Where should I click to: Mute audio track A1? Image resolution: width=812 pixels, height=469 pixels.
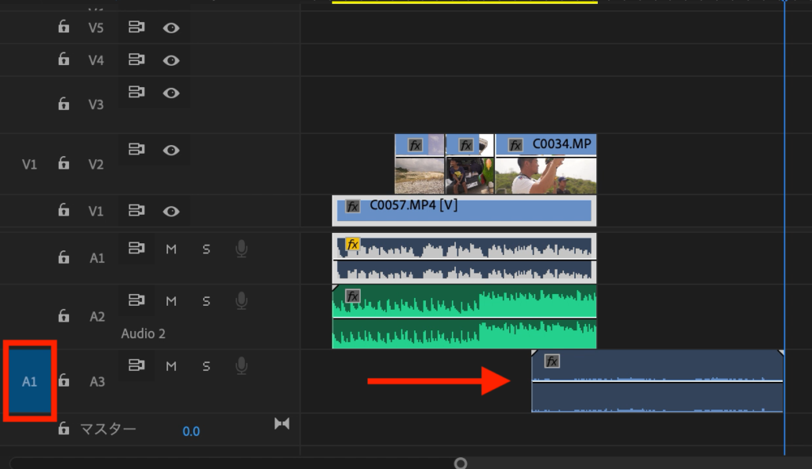point(171,250)
